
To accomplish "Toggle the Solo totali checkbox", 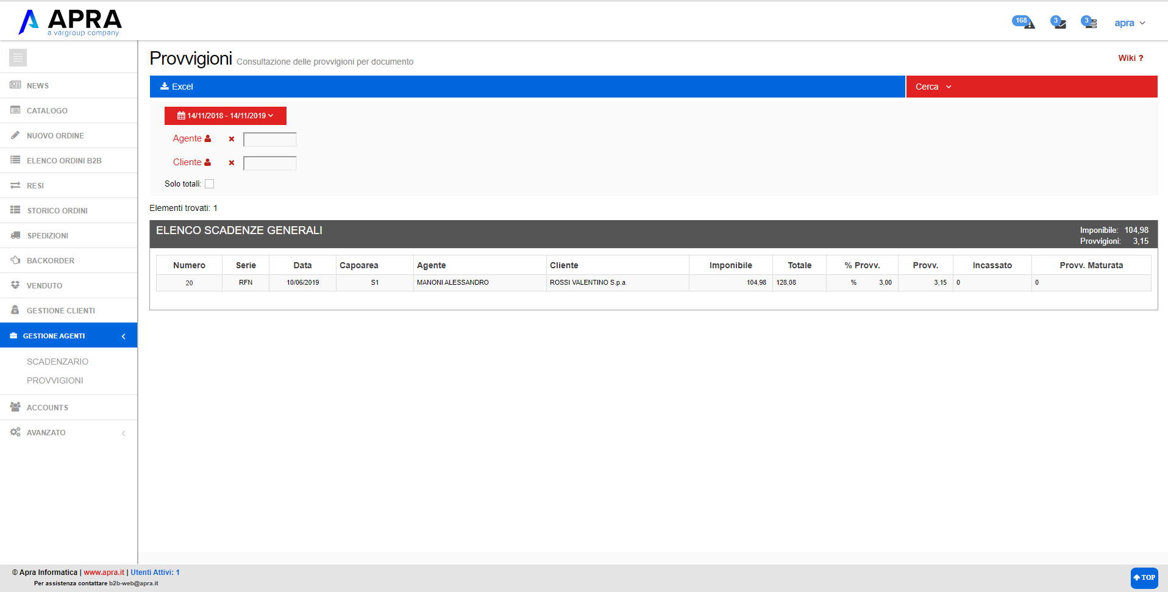I will tap(210, 184).
